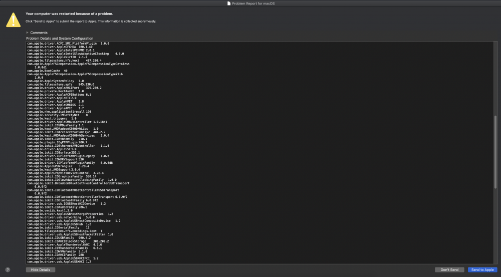Click the com.apple.iokit.IOEthernetAVBController line
This screenshot has width=501, height=277.
point(68,146)
